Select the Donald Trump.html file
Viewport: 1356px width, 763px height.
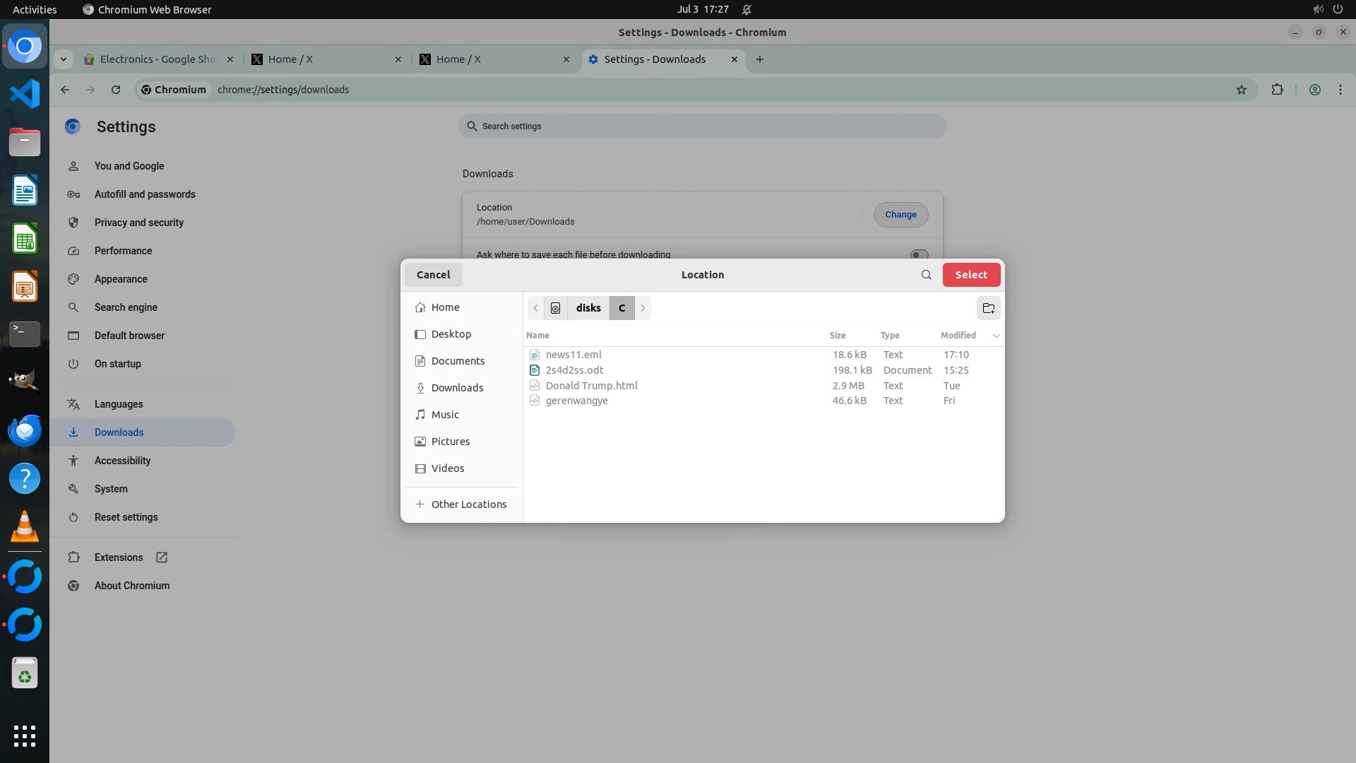point(591,386)
